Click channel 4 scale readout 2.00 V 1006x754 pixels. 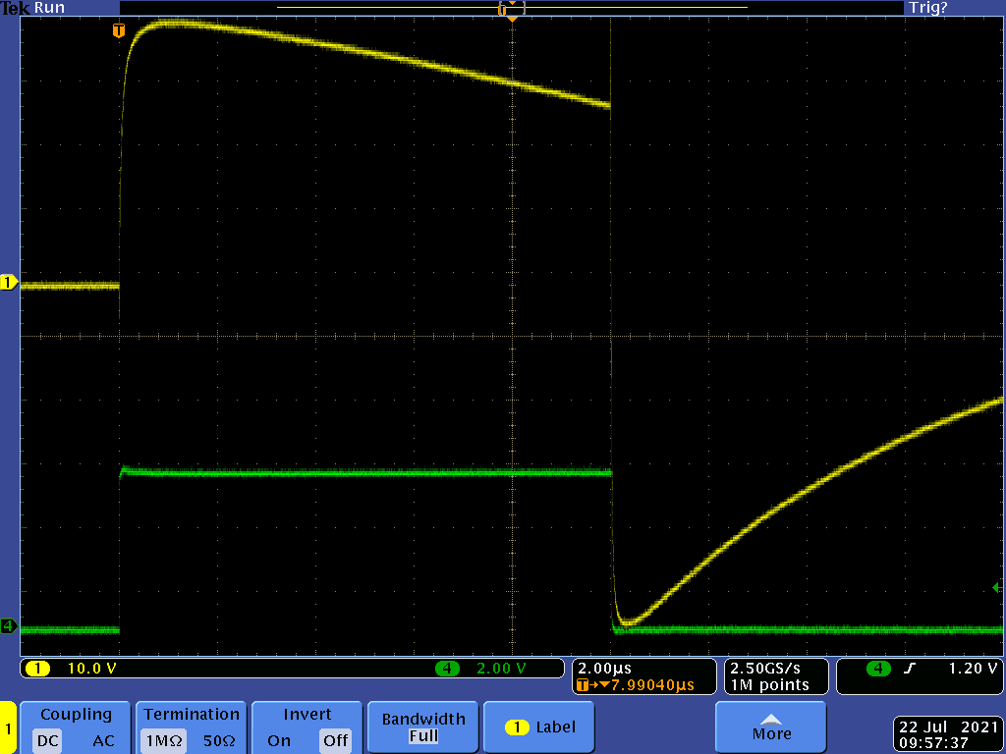tap(501, 668)
